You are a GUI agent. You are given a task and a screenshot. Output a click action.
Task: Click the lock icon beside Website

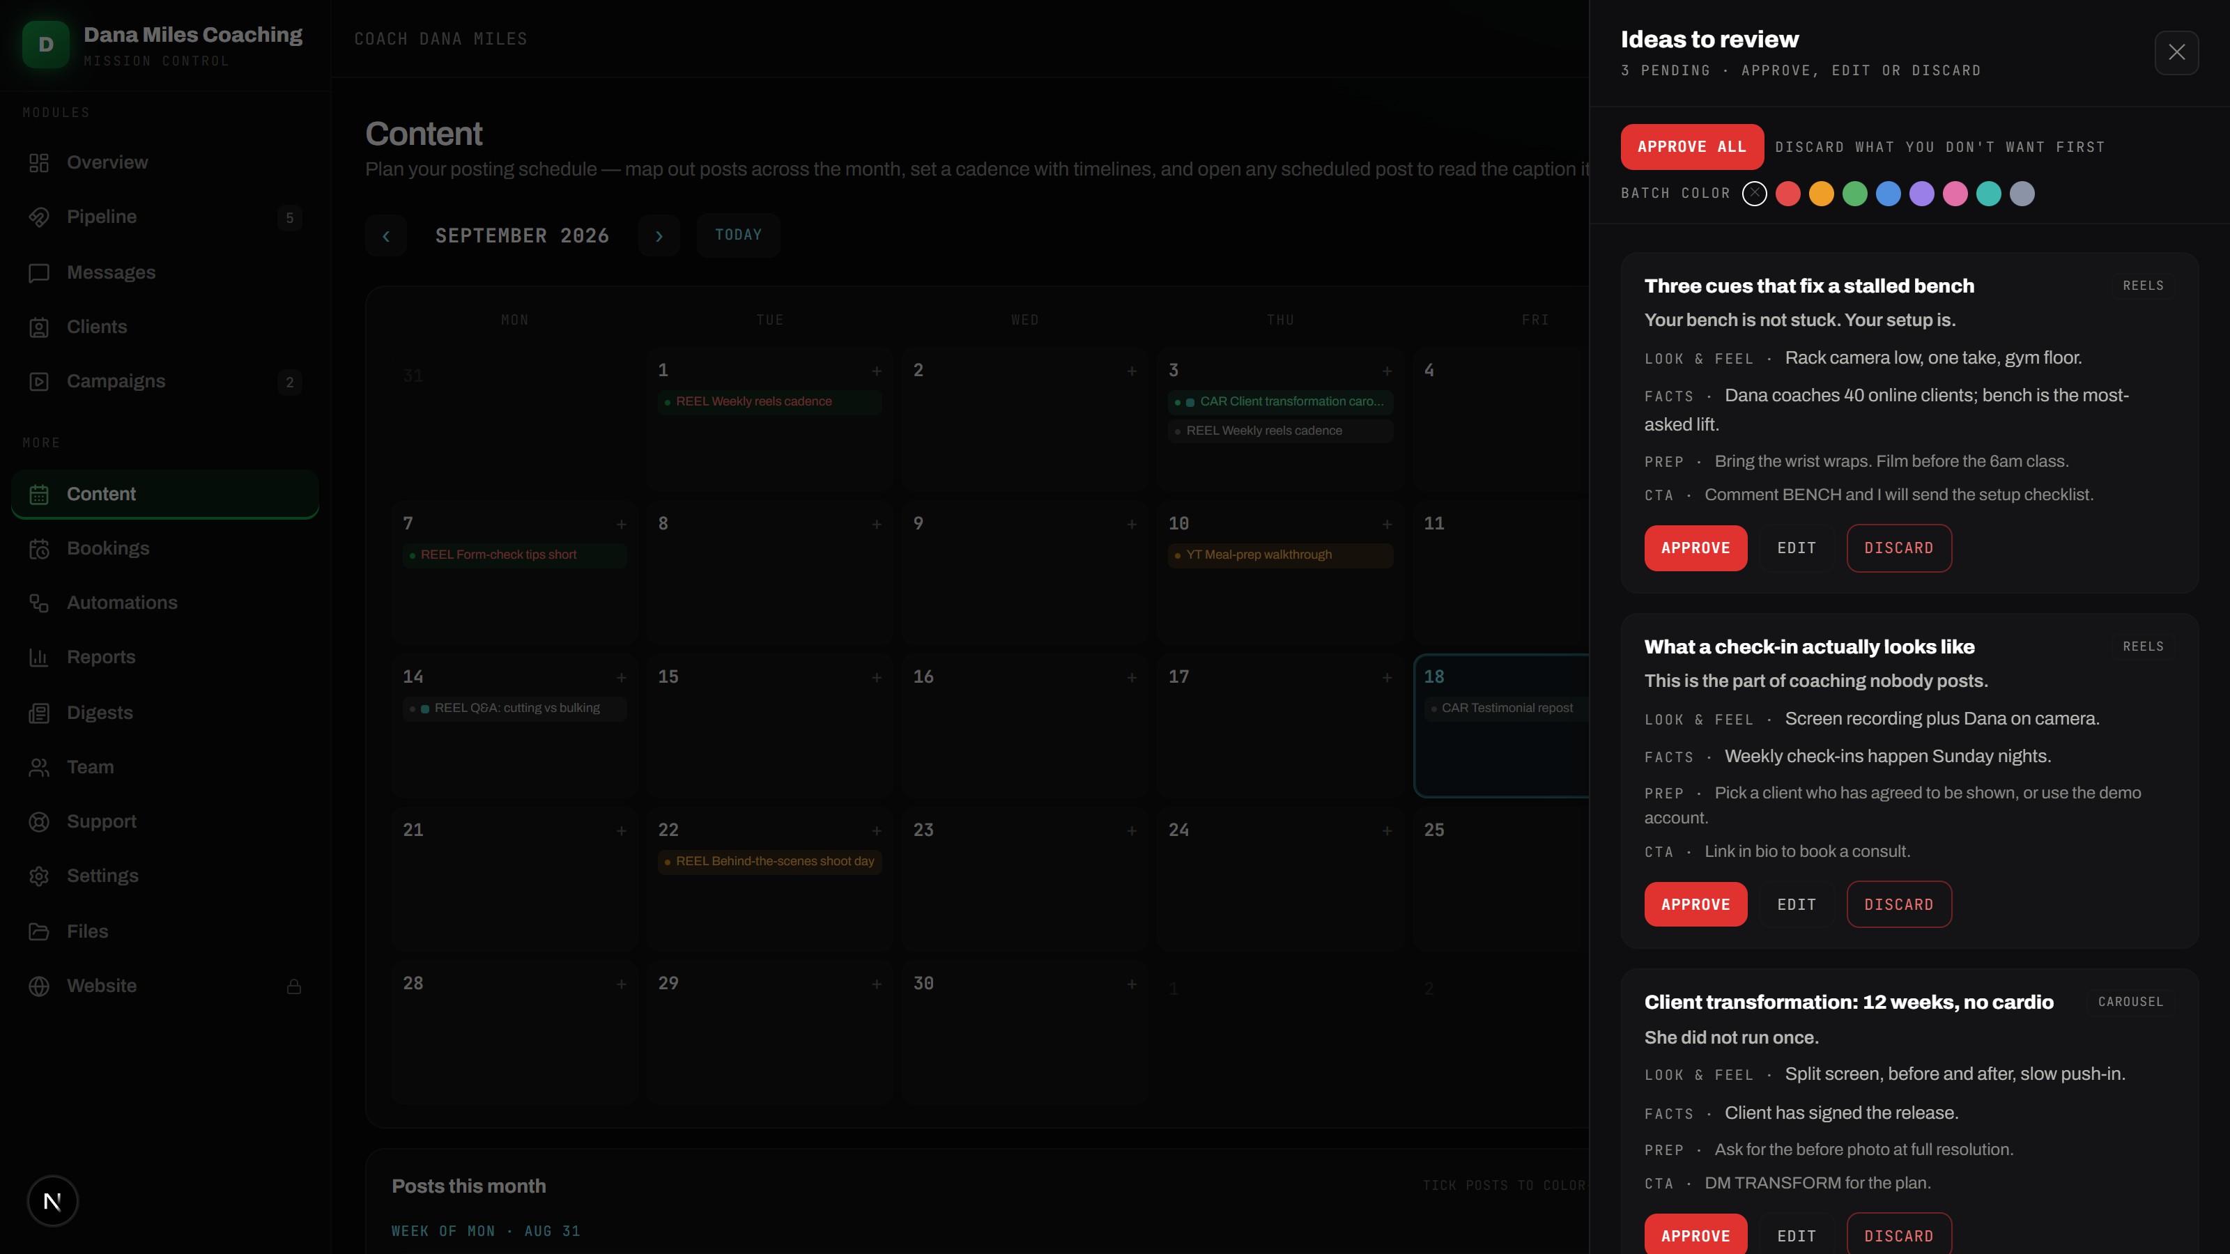pos(294,986)
